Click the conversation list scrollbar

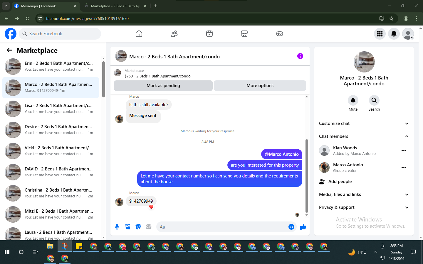click(103, 79)
